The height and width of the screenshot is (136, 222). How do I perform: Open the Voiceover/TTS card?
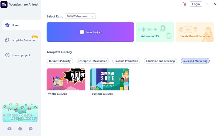click(x=155, y=32)
